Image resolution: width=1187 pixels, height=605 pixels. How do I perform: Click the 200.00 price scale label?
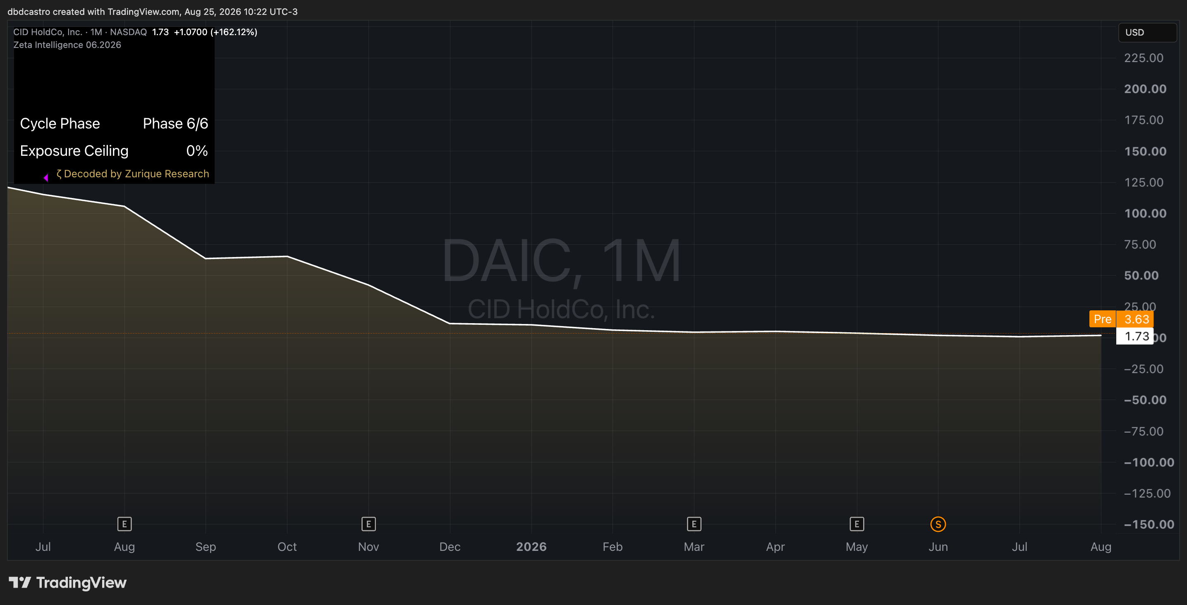pyautogui.click(x=1145, y=89)
